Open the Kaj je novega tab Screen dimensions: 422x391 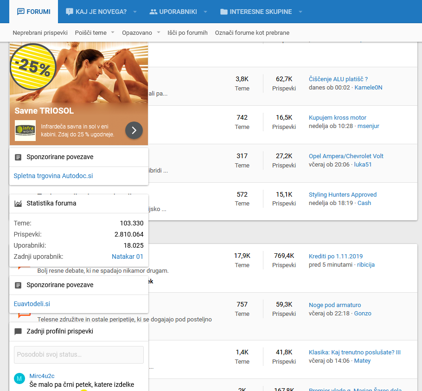(96, 12)
